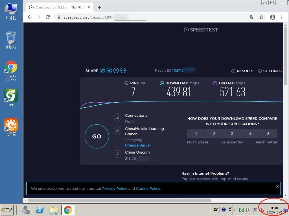Open a new browser tab

point(100,7)
